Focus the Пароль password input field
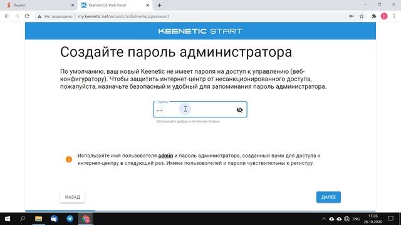The image size is (401, 225). [x=200, y=109]
